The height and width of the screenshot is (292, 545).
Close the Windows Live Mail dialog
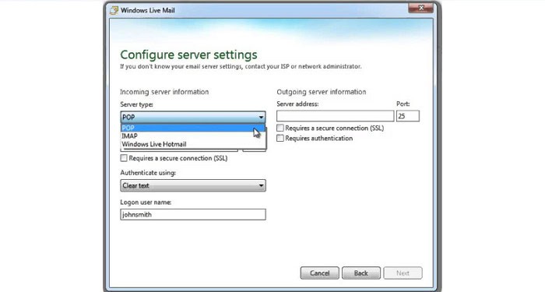[x=421, y=8]
